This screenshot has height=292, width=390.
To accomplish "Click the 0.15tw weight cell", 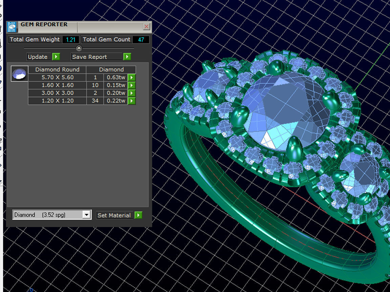I will (x=116, y=85).
